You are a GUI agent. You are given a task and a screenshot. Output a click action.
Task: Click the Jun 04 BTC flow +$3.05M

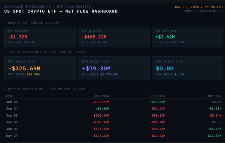[x=102, y=109]
